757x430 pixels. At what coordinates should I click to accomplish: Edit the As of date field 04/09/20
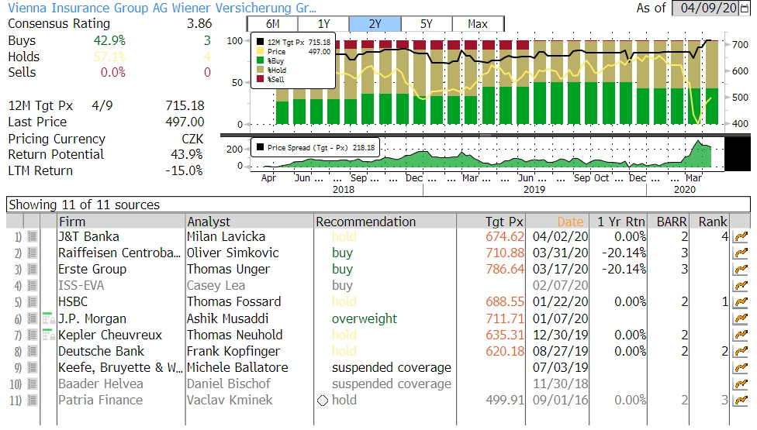[705, 9]
